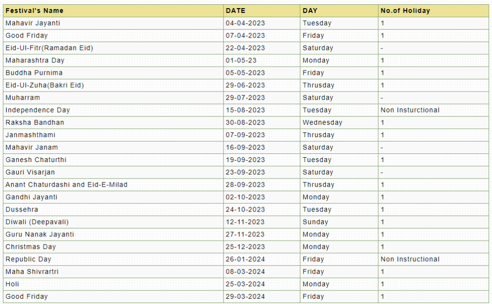Click Independence Day's "Non Insturctional" cell
The width and height of the screenshot is (492, 304).
click(x=410, y=110)
